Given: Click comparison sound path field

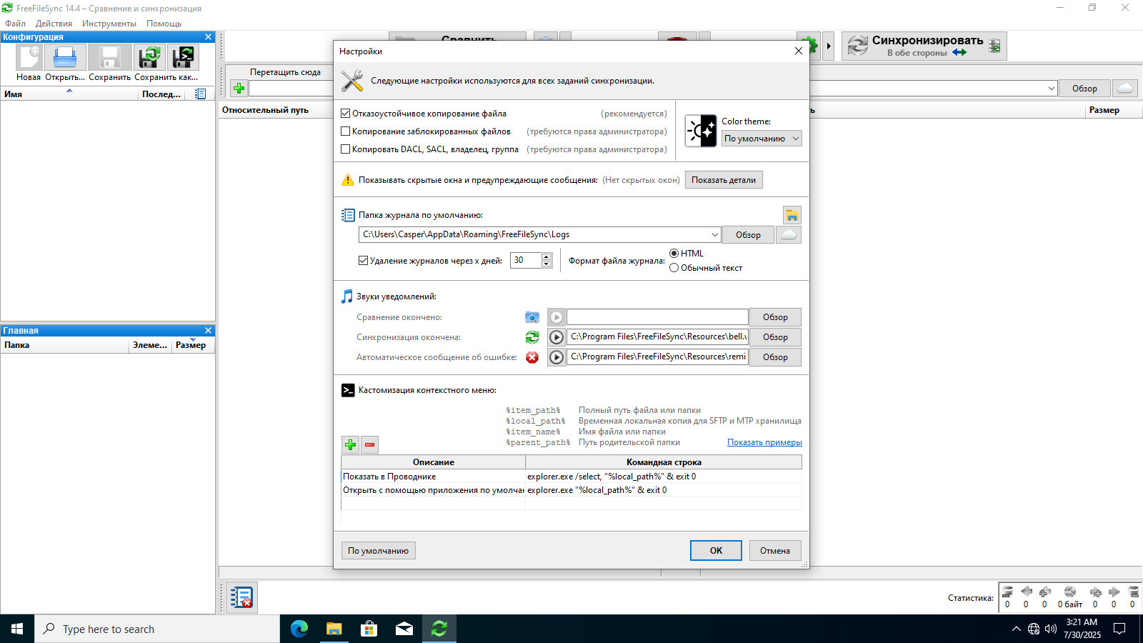Looking at the screenshot, I should (657, 317).
